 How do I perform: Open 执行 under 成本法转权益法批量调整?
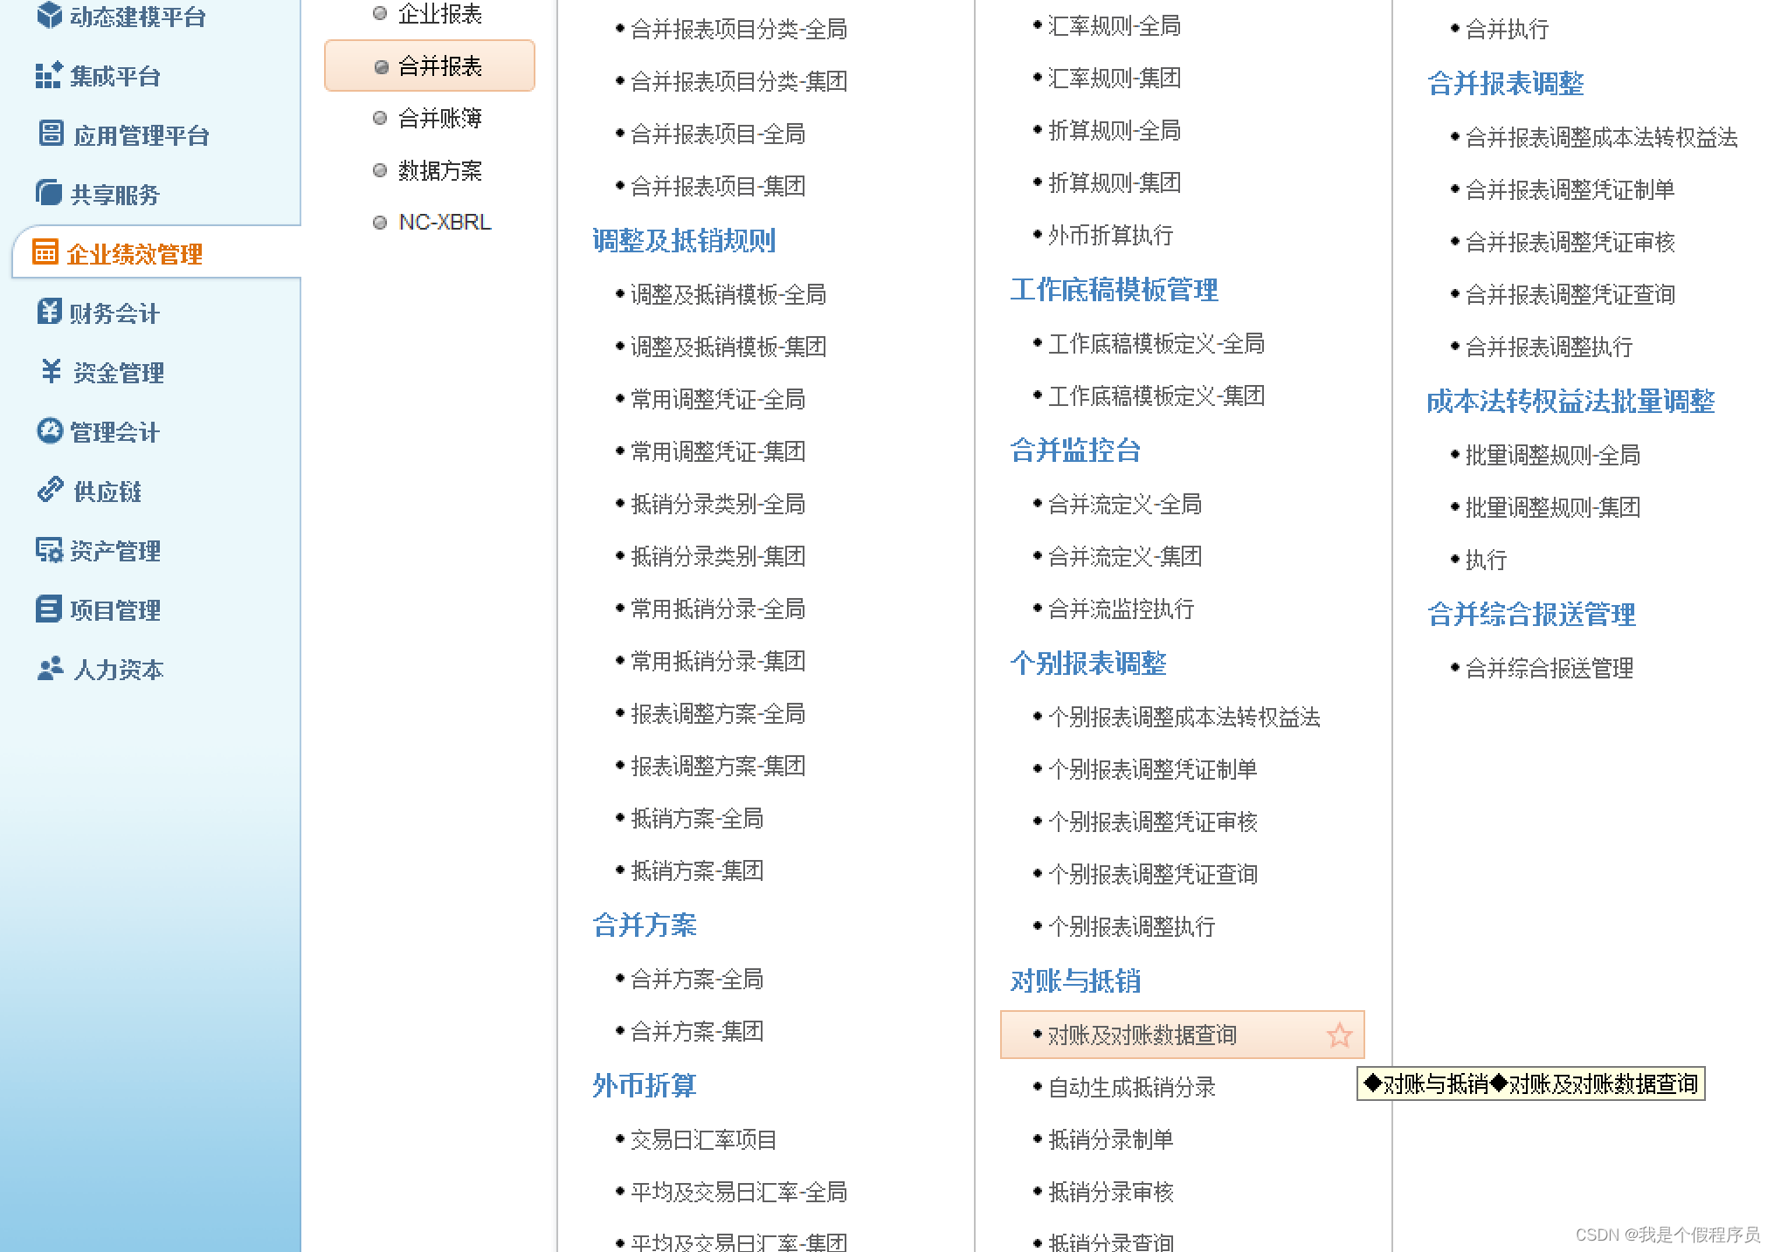point(1487,560)
